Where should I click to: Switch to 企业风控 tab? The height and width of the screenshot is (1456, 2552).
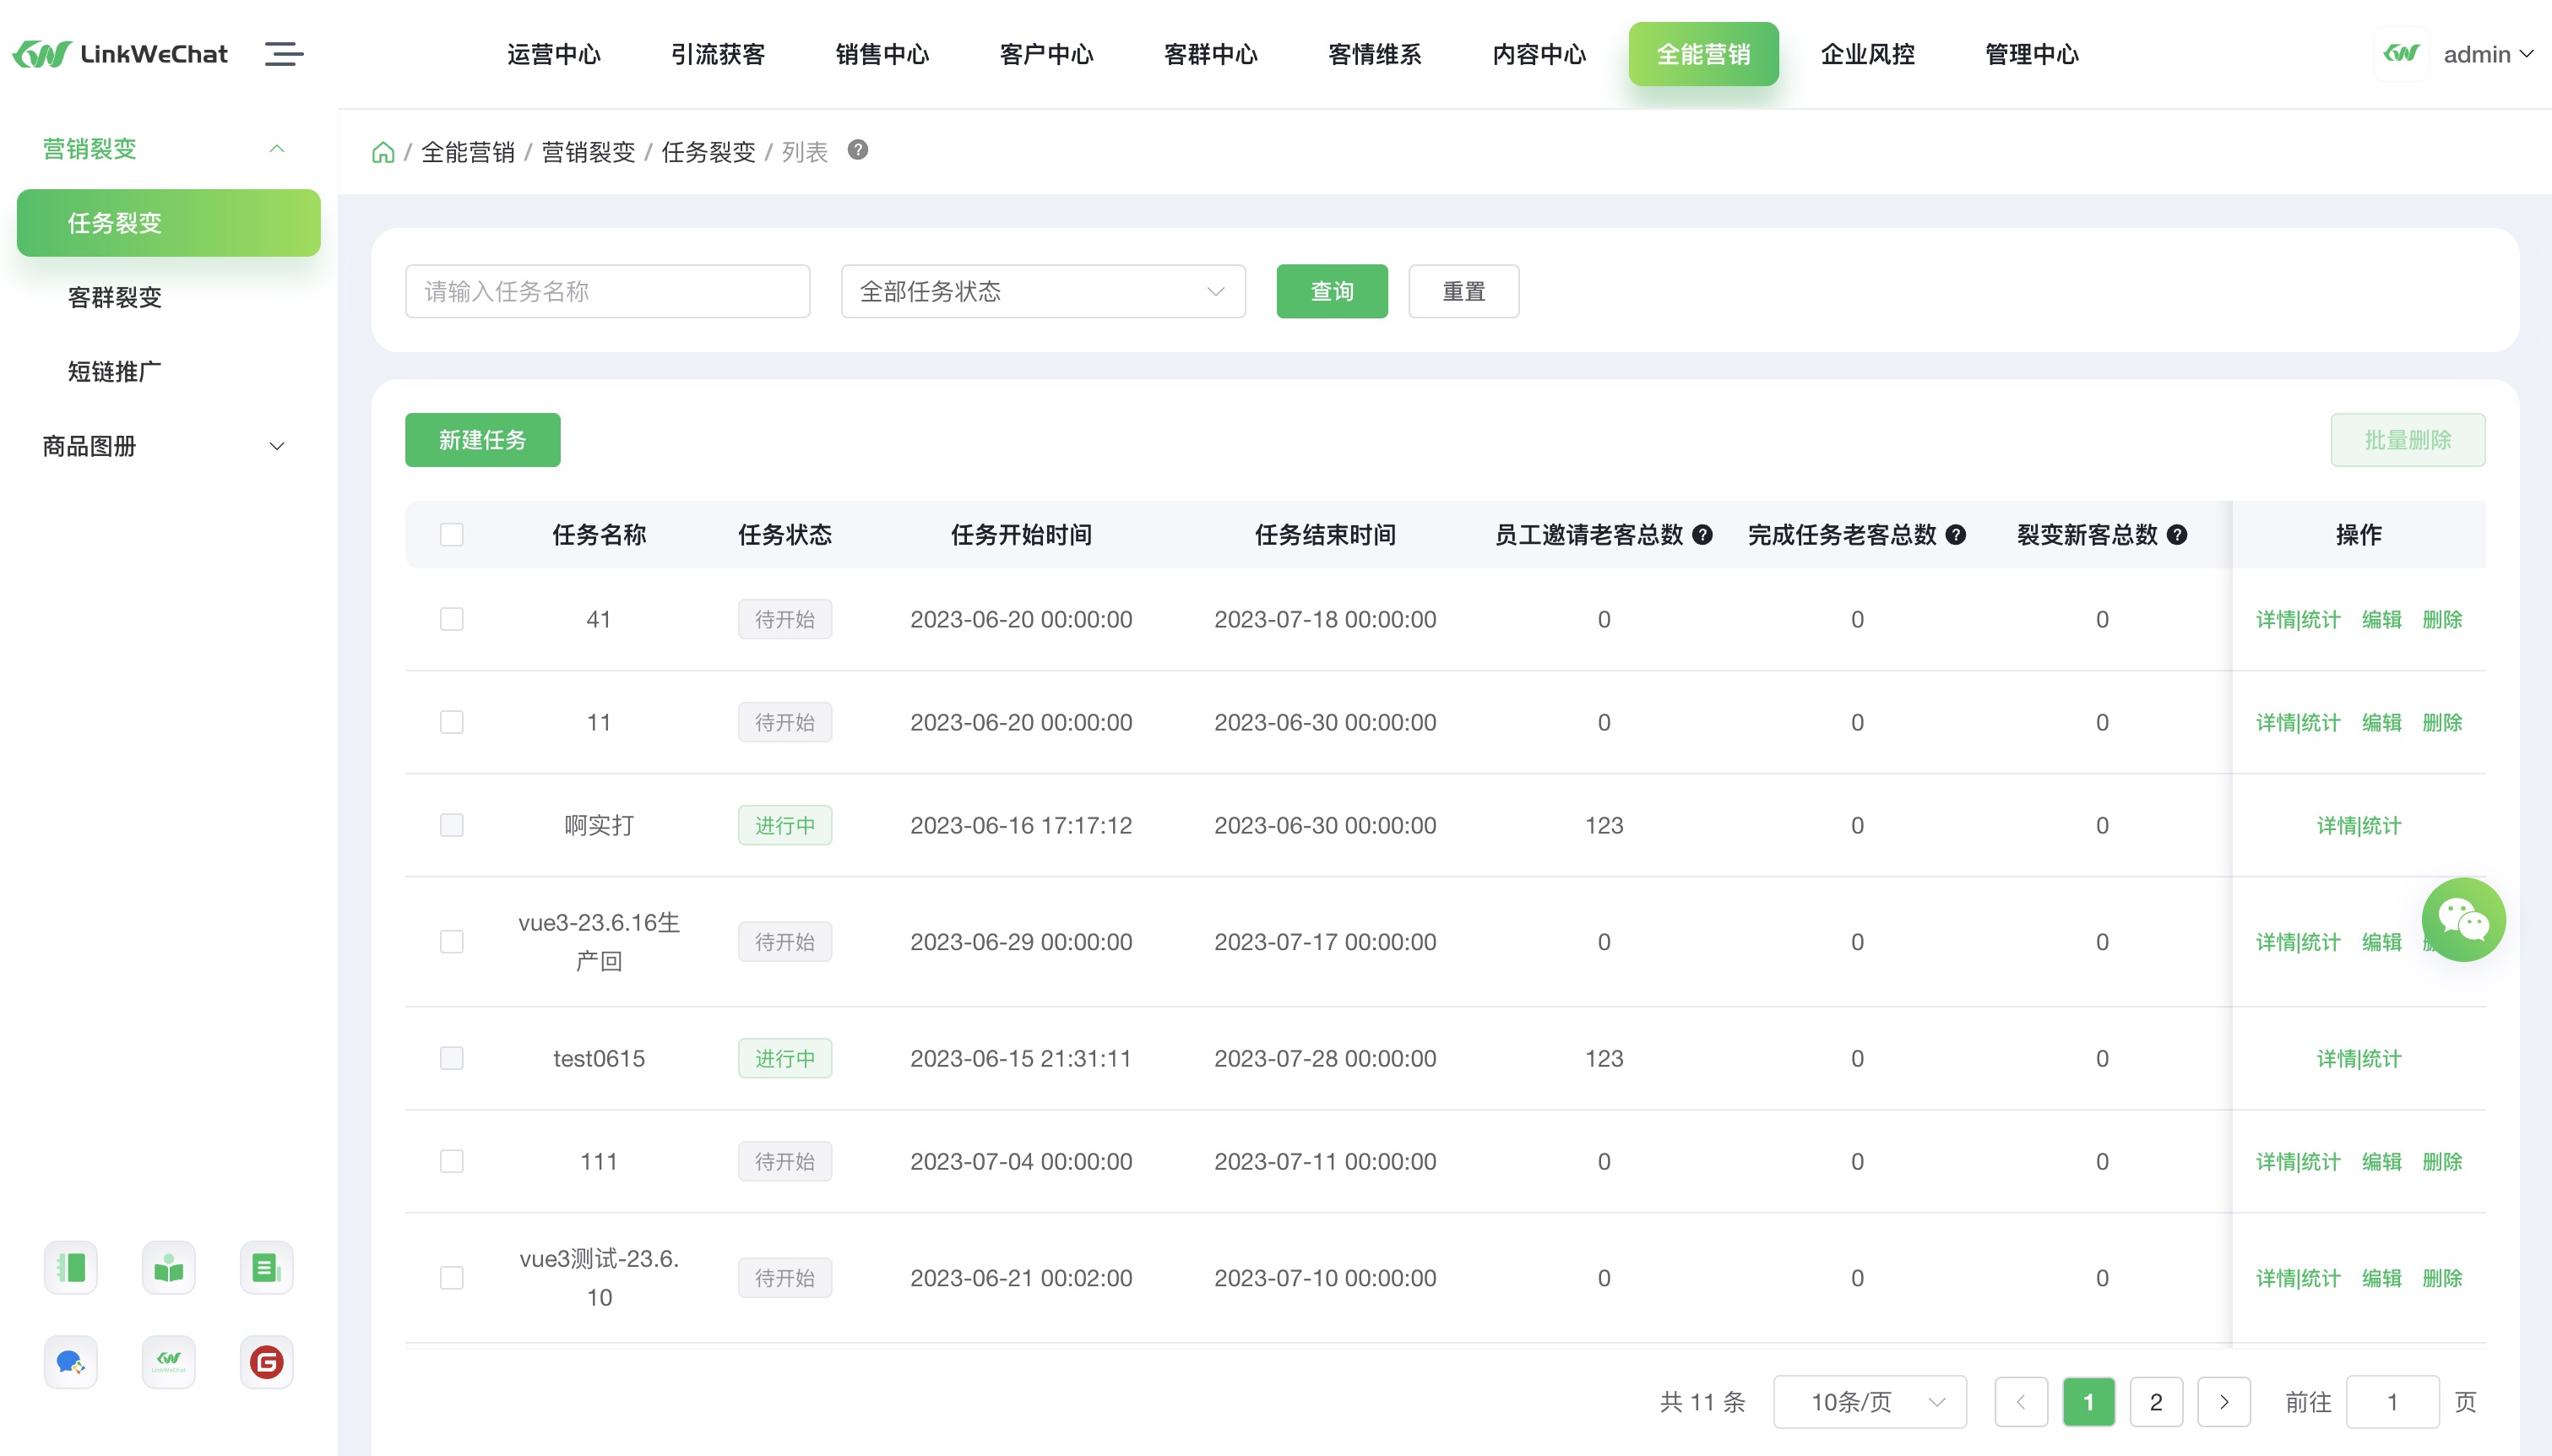pyautogui.click(x=1867, y=54)
